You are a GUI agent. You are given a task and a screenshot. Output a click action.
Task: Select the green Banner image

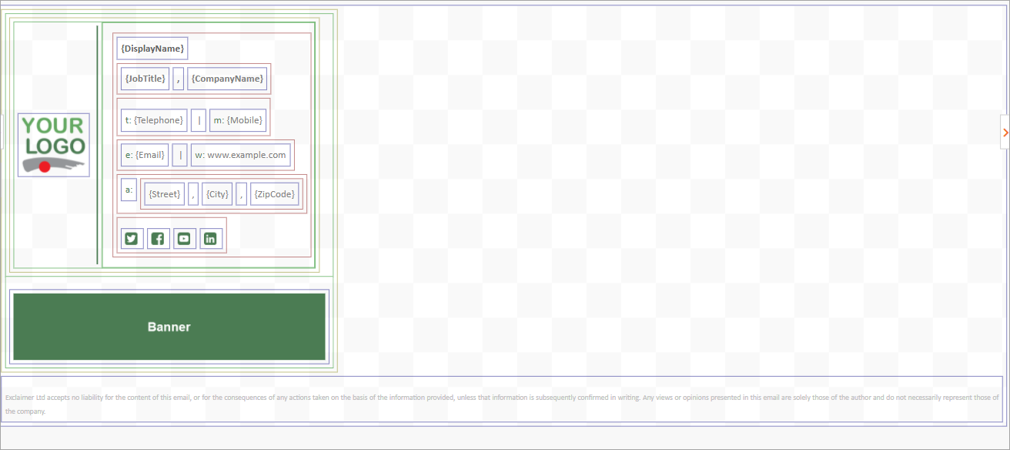(169, 327)
